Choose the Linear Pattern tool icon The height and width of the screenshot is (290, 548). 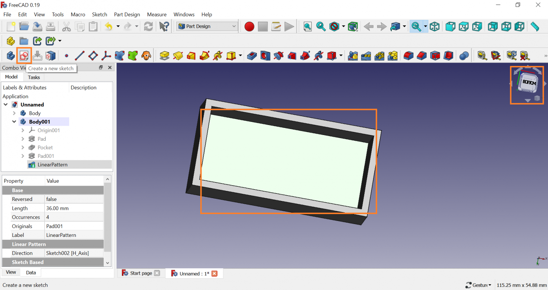[x=366, y=56]
